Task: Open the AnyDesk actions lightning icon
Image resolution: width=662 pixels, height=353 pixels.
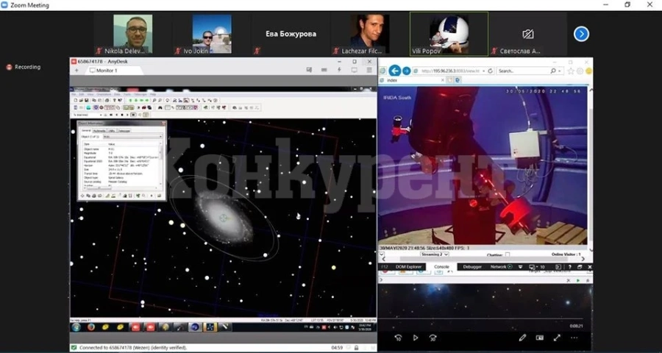Action: 339,70
